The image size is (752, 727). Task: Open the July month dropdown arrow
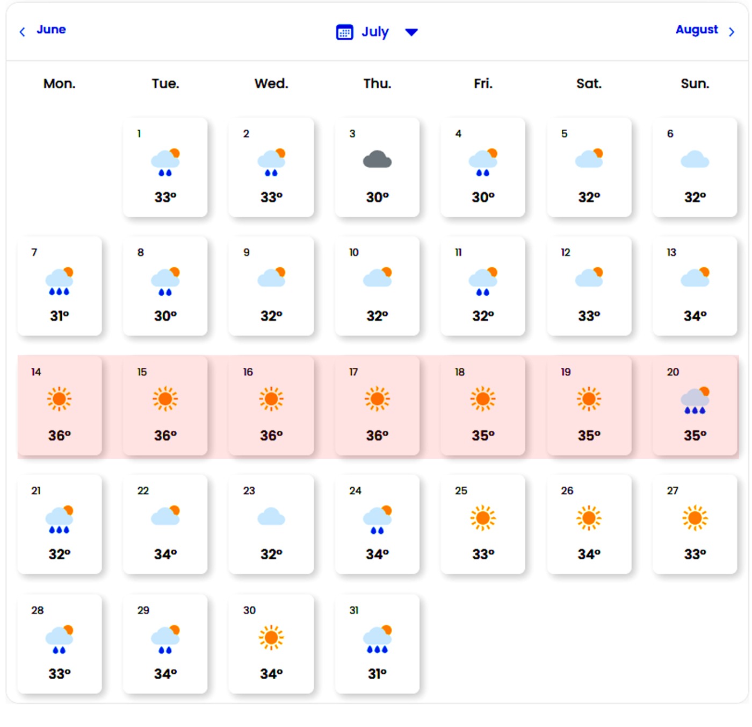(x=411, y=32)
